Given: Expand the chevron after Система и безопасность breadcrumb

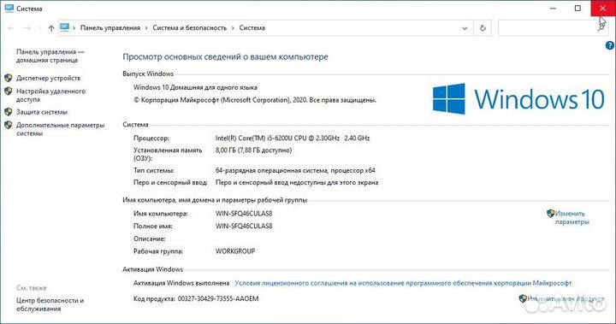Looking at the screenshot, I should tap(233, 28).
